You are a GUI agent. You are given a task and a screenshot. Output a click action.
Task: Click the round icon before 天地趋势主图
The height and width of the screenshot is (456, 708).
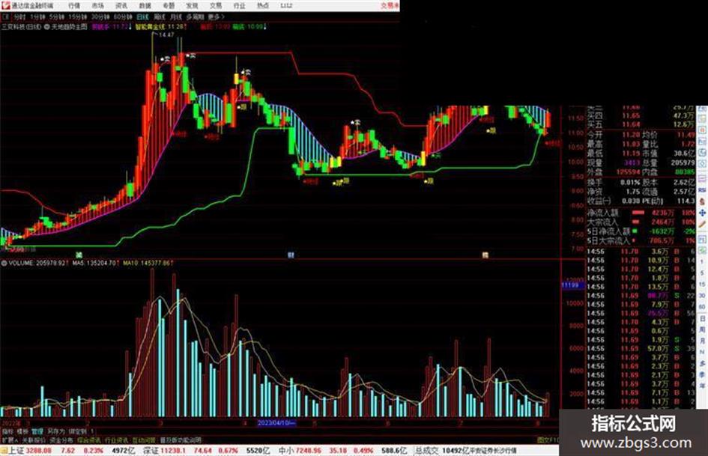click(x=47, y=27)
